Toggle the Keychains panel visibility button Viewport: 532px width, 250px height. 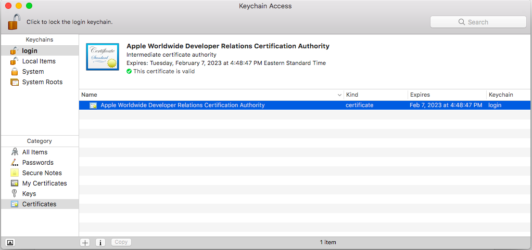tap(10, 242)
